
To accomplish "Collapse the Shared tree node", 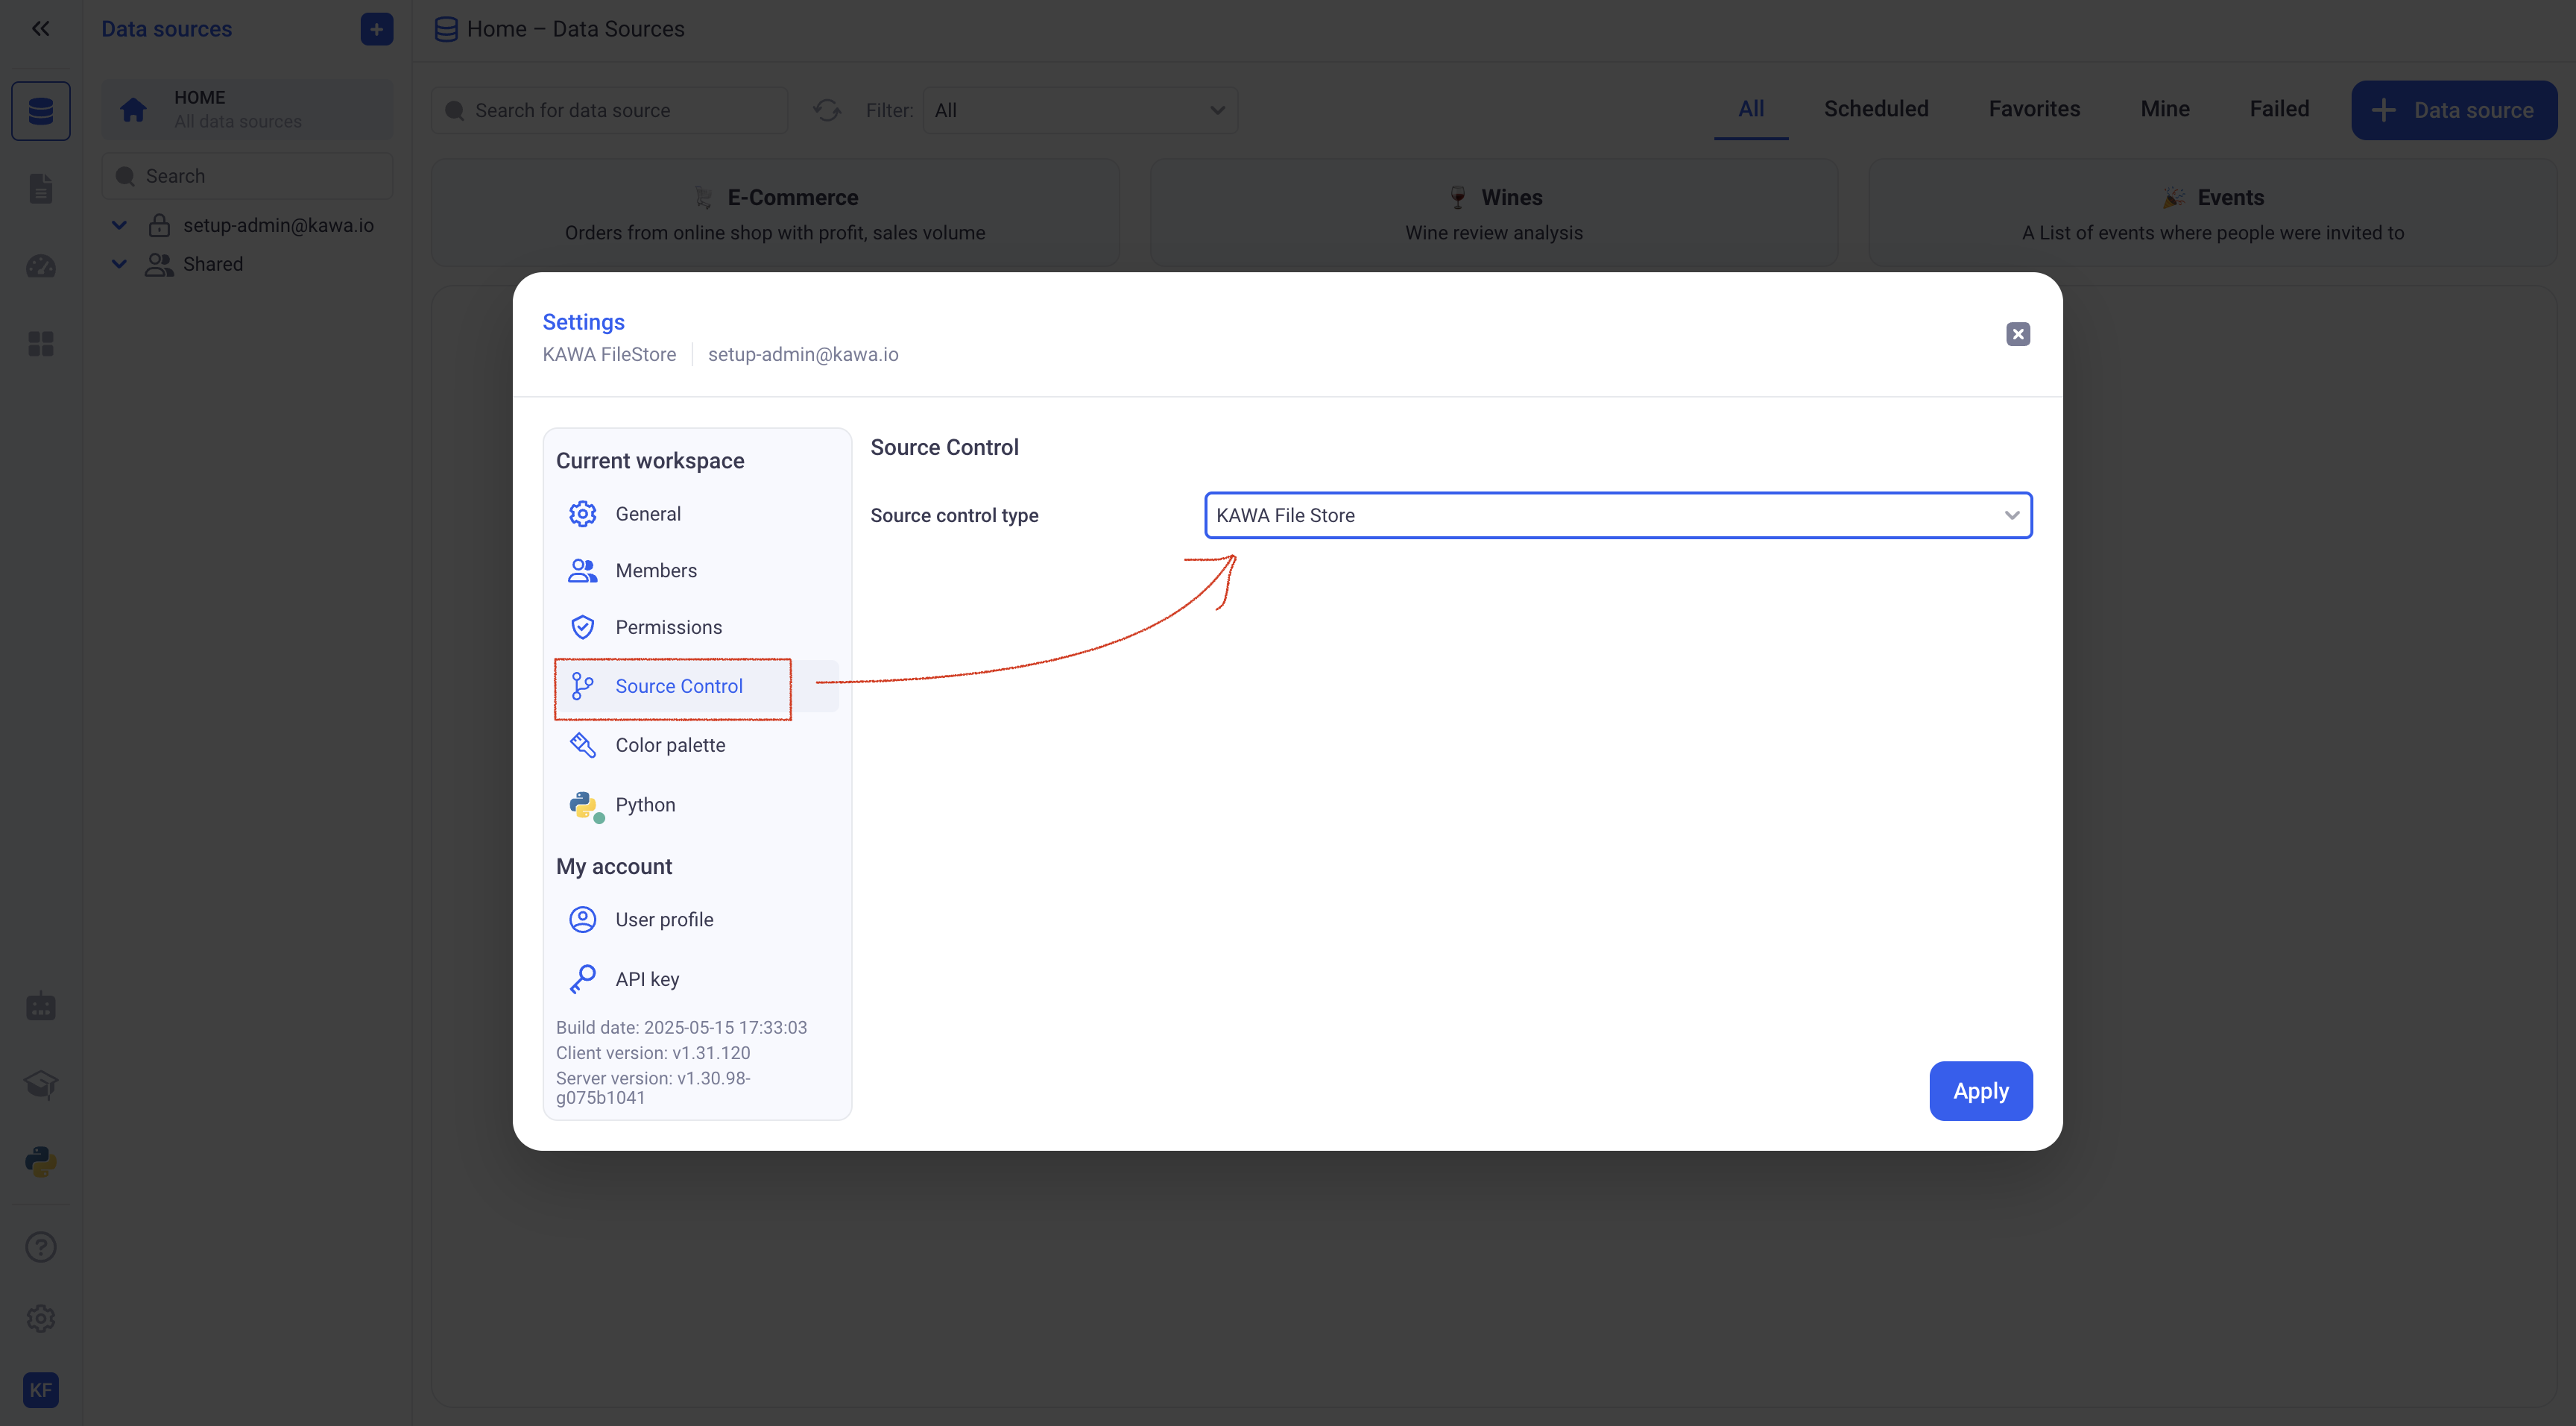I will [x=119, y=264].
